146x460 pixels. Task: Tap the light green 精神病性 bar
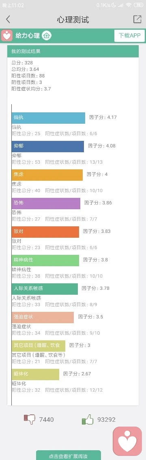click(45, 260)
